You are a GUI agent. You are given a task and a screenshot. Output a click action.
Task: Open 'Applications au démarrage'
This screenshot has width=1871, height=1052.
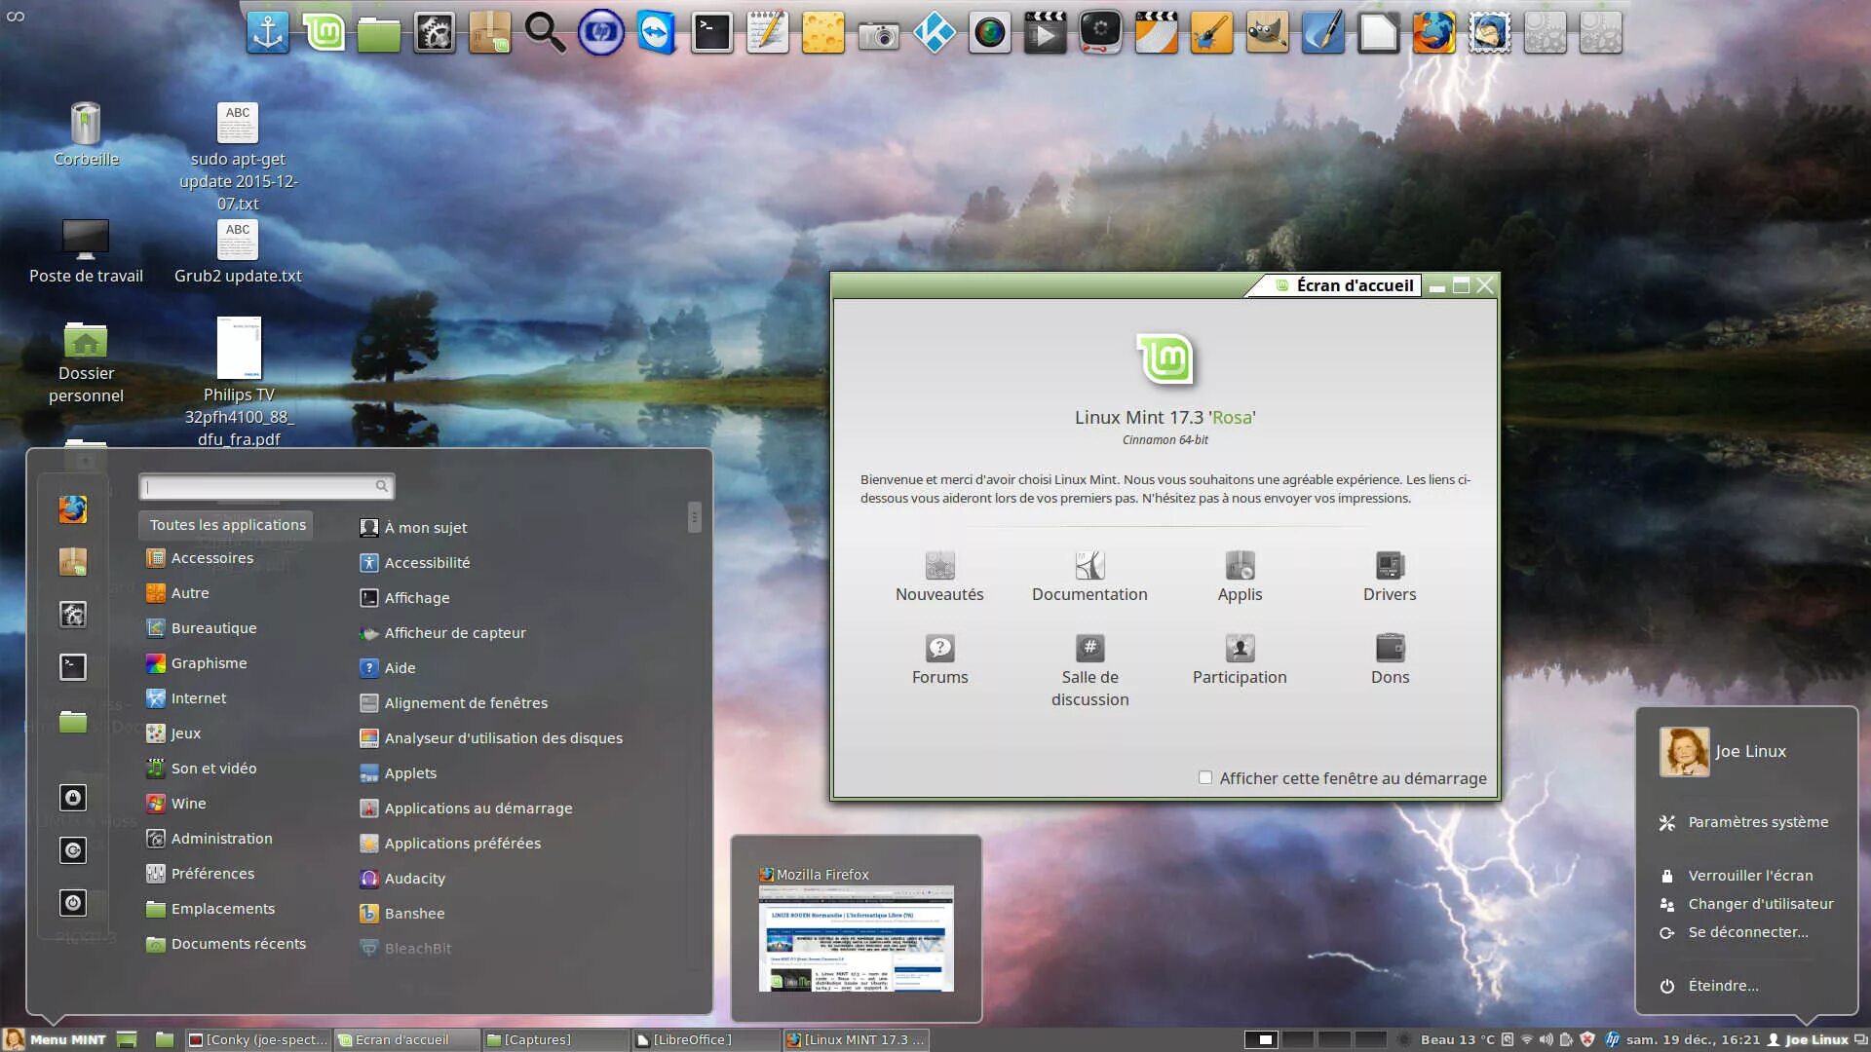tap(467, 808)
